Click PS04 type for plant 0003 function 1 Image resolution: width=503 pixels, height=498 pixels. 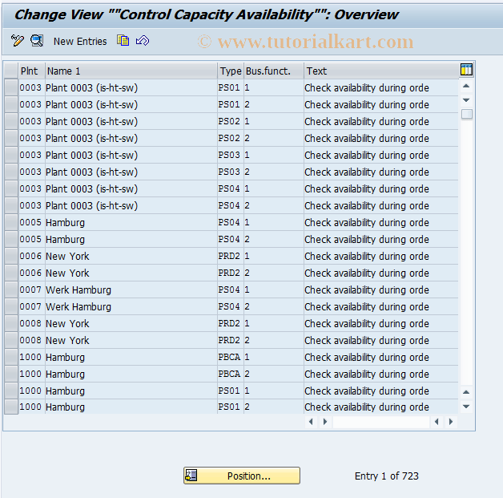click(229, 188)
